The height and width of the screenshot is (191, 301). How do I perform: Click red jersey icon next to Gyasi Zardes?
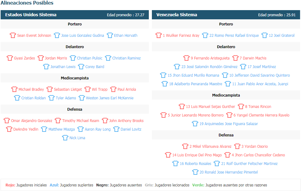point(10,58)
